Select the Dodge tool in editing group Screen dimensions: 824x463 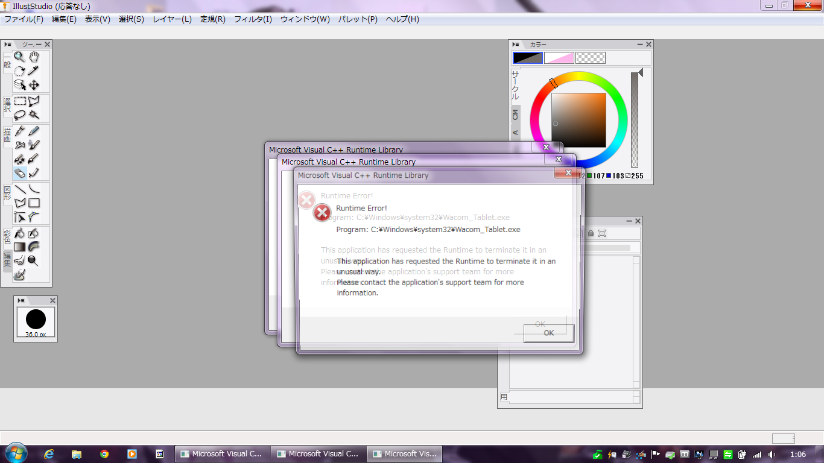coord(34,260)
